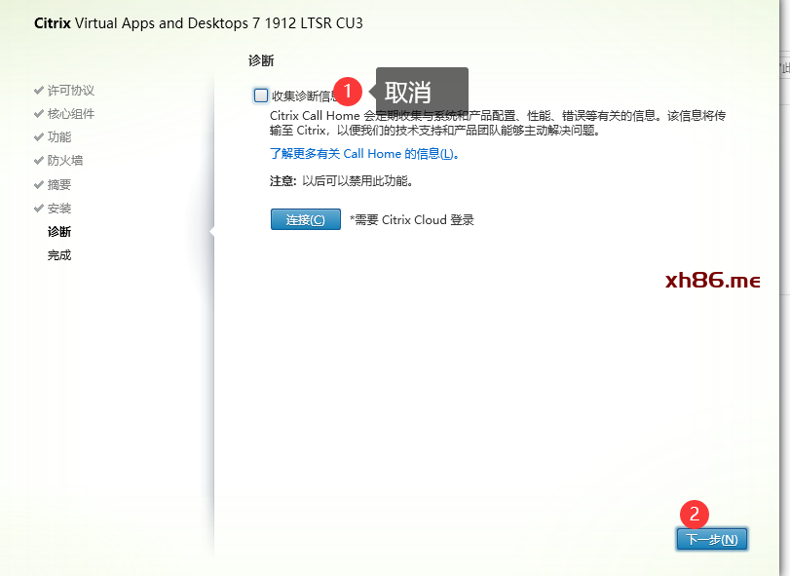This screenshot has width=790, height=576.
Task: Click the 下一步(N) button
Action: [x=711, y=539]
